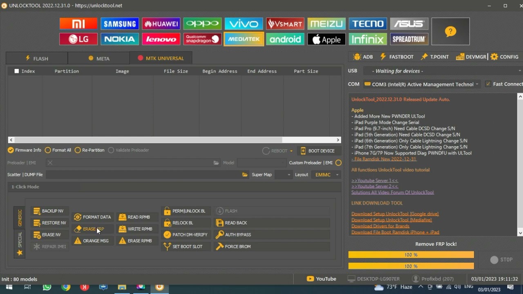Select the Xiaomi MI brand icon
523x294 pixels.
coord(78,24)
